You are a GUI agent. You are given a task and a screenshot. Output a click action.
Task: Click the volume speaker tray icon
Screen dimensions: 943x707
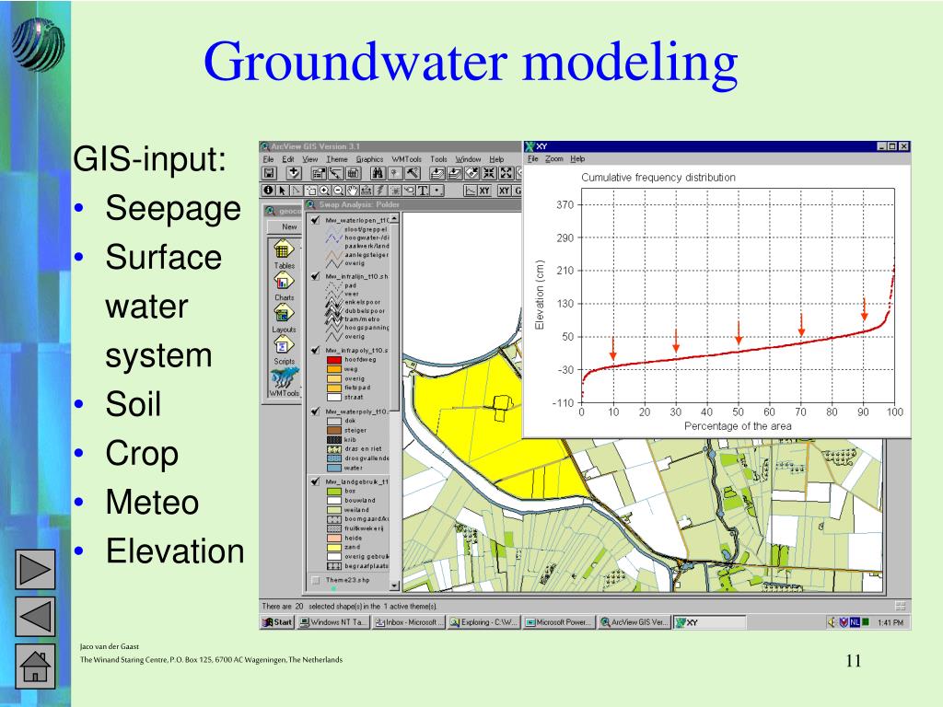click(x=832, y=622)
